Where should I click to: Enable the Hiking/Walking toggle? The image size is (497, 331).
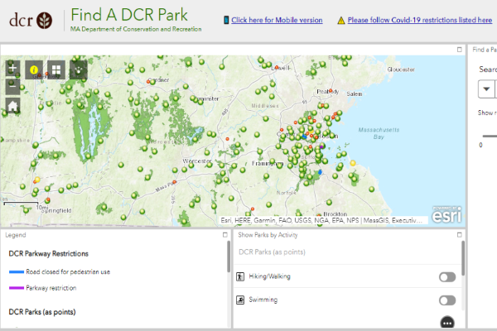coord(447,277)
